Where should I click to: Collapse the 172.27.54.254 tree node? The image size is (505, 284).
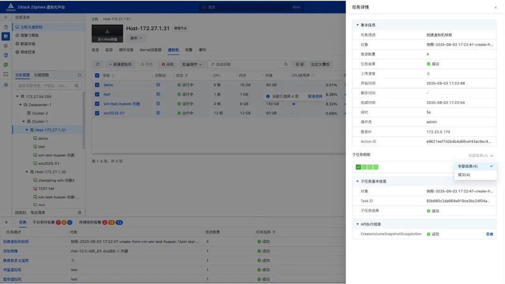click(17, 97)
